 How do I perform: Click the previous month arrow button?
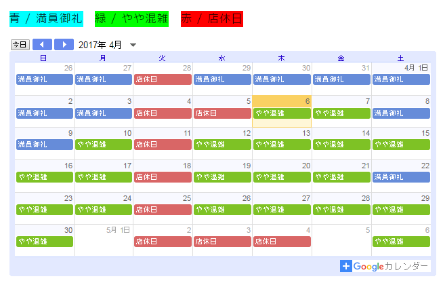tap(42, 45)
